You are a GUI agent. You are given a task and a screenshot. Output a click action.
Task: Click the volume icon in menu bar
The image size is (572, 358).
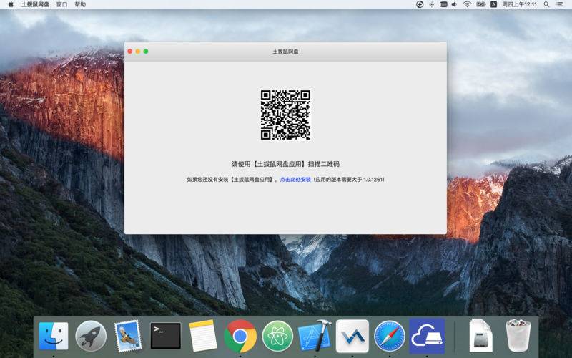click(x=454, y=4)
